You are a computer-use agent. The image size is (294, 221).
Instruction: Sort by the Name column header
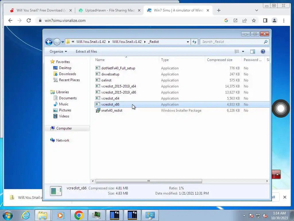(100, 60)
